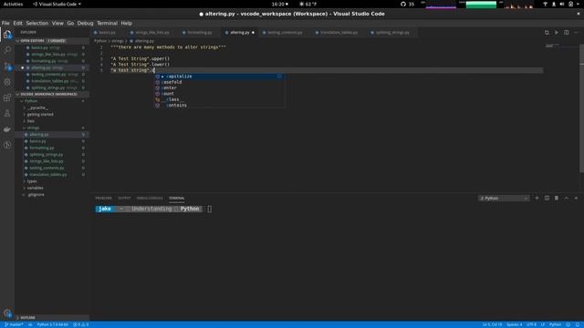Open the Source Control view
This screenshot has height=328, width=584.
[x=7, y=67]
